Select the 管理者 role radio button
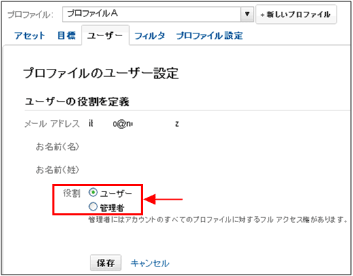This screenshot has height=276, width=353. point(93,207)
